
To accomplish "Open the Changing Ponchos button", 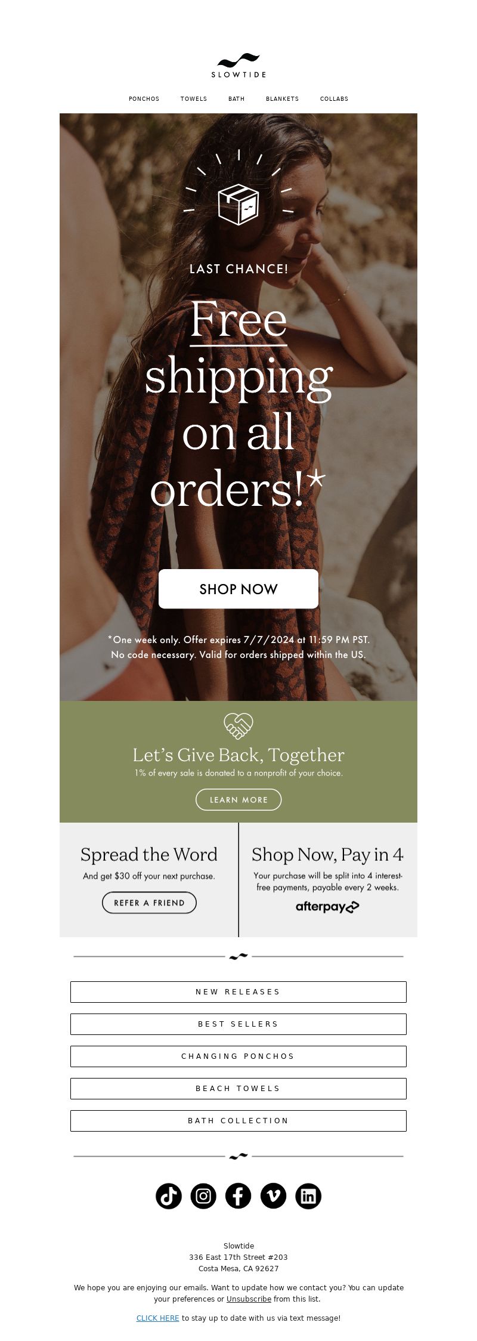I will pos(238,1056).
